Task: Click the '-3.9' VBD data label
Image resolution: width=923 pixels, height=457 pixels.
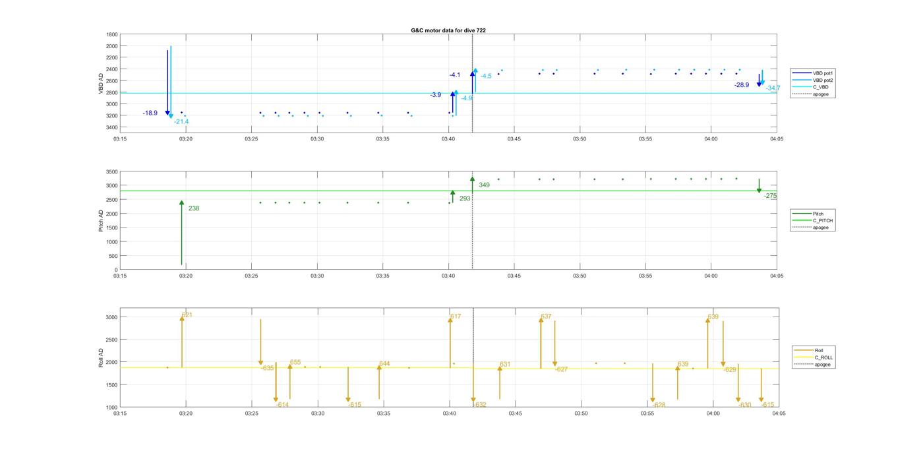Action: 436,95
